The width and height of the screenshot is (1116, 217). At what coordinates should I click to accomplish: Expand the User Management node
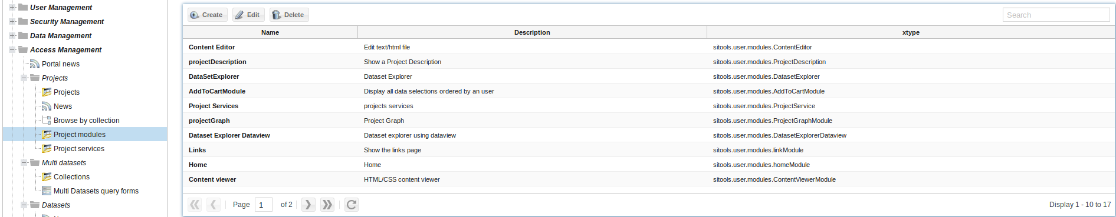coord(12,7)
